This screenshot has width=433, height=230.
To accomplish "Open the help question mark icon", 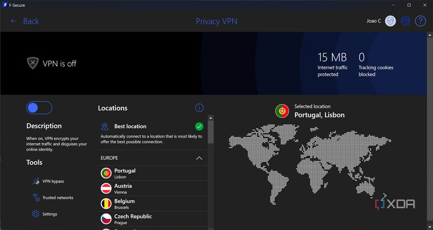I will pyautogui.click(x=420, y=21).
